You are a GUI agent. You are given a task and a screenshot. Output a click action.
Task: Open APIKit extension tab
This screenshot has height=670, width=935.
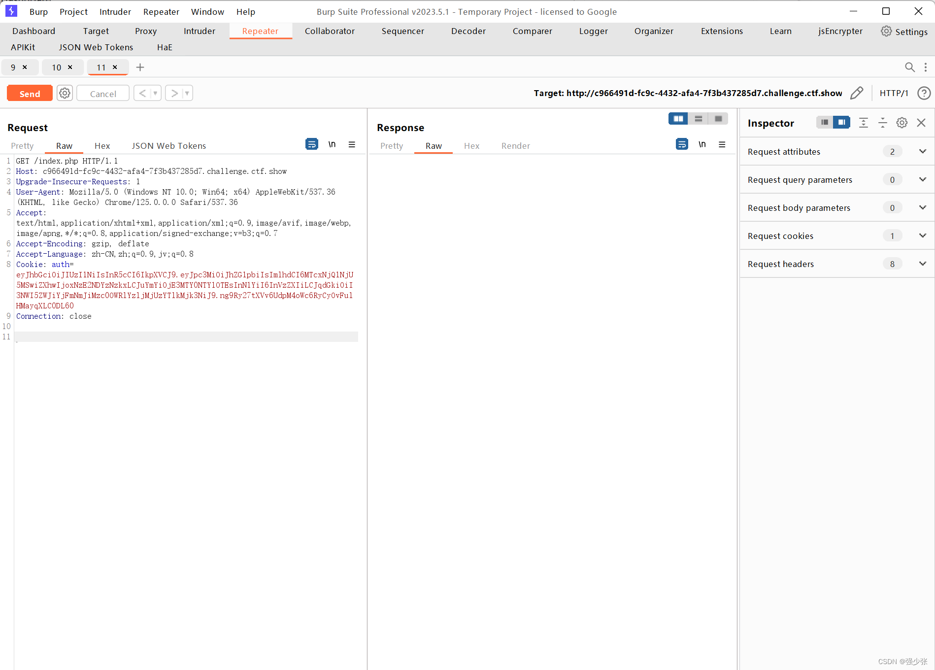pyautogui.click(x=23, y=47)
